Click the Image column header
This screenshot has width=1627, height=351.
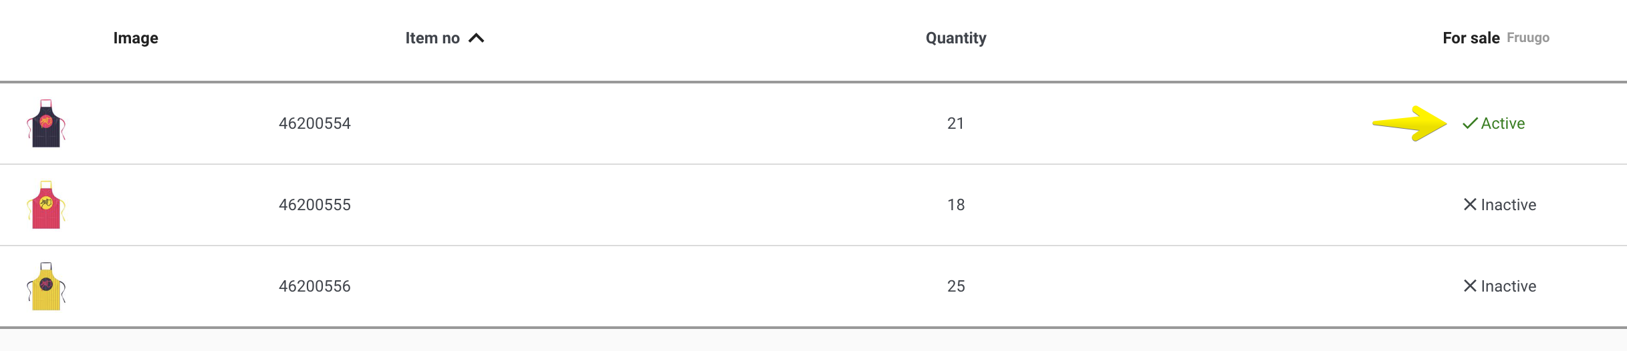pyautogui.click(x=136, y=38)
